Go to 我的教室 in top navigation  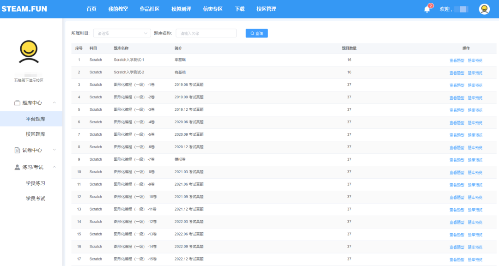[x=118, y=9]
